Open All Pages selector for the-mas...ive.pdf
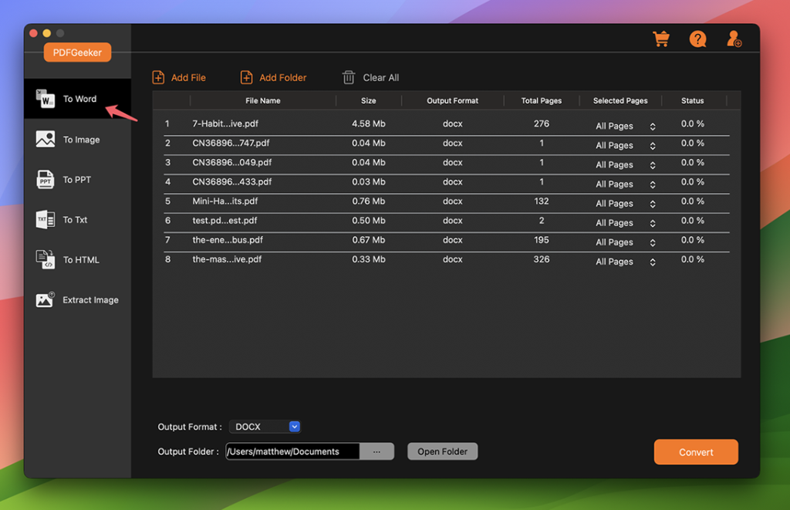790x510 pixels. pos(625,262)
